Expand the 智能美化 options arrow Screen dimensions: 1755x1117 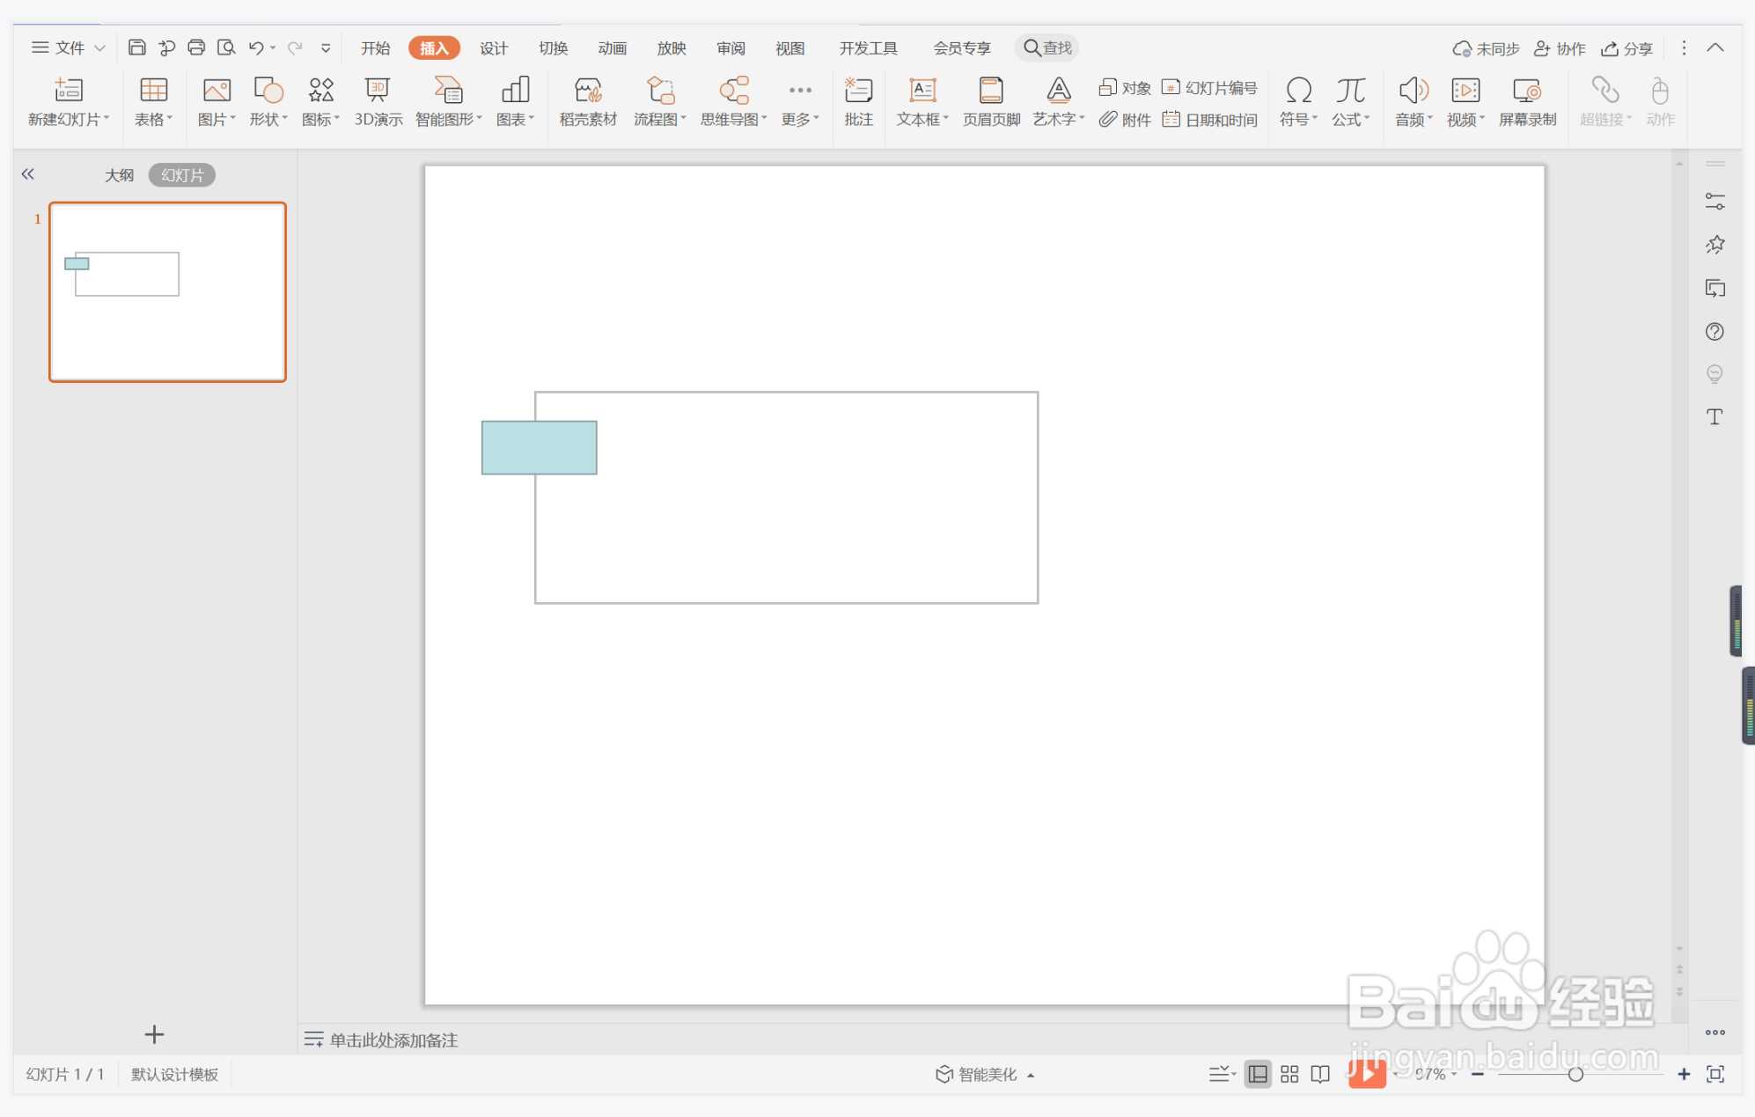1031,1075
